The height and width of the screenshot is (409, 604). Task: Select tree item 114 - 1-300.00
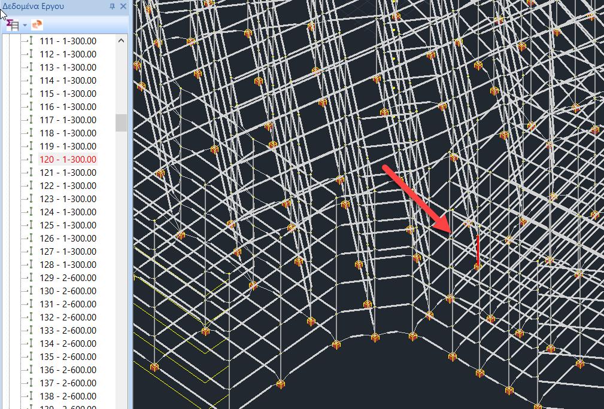(x=68, y=80)
